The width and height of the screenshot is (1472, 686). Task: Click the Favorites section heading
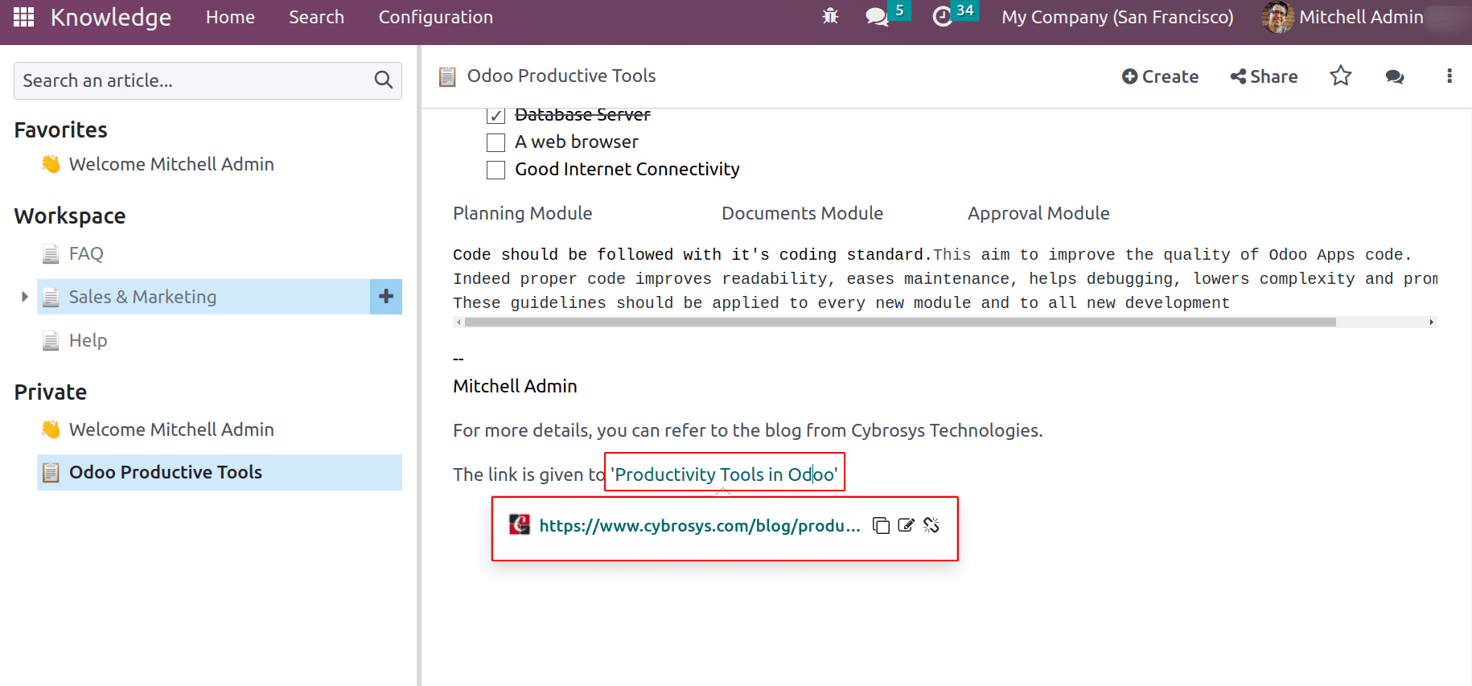coord(60,129)
